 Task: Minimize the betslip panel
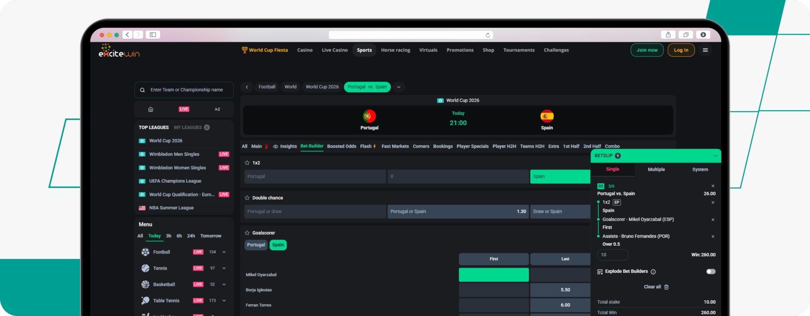point(715,156)
